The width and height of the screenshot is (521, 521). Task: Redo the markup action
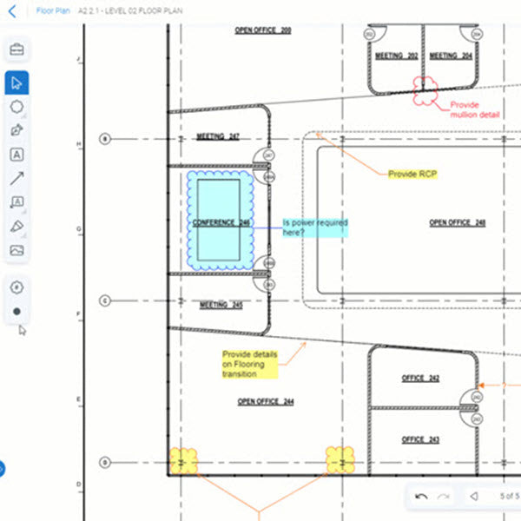[444, 497]
